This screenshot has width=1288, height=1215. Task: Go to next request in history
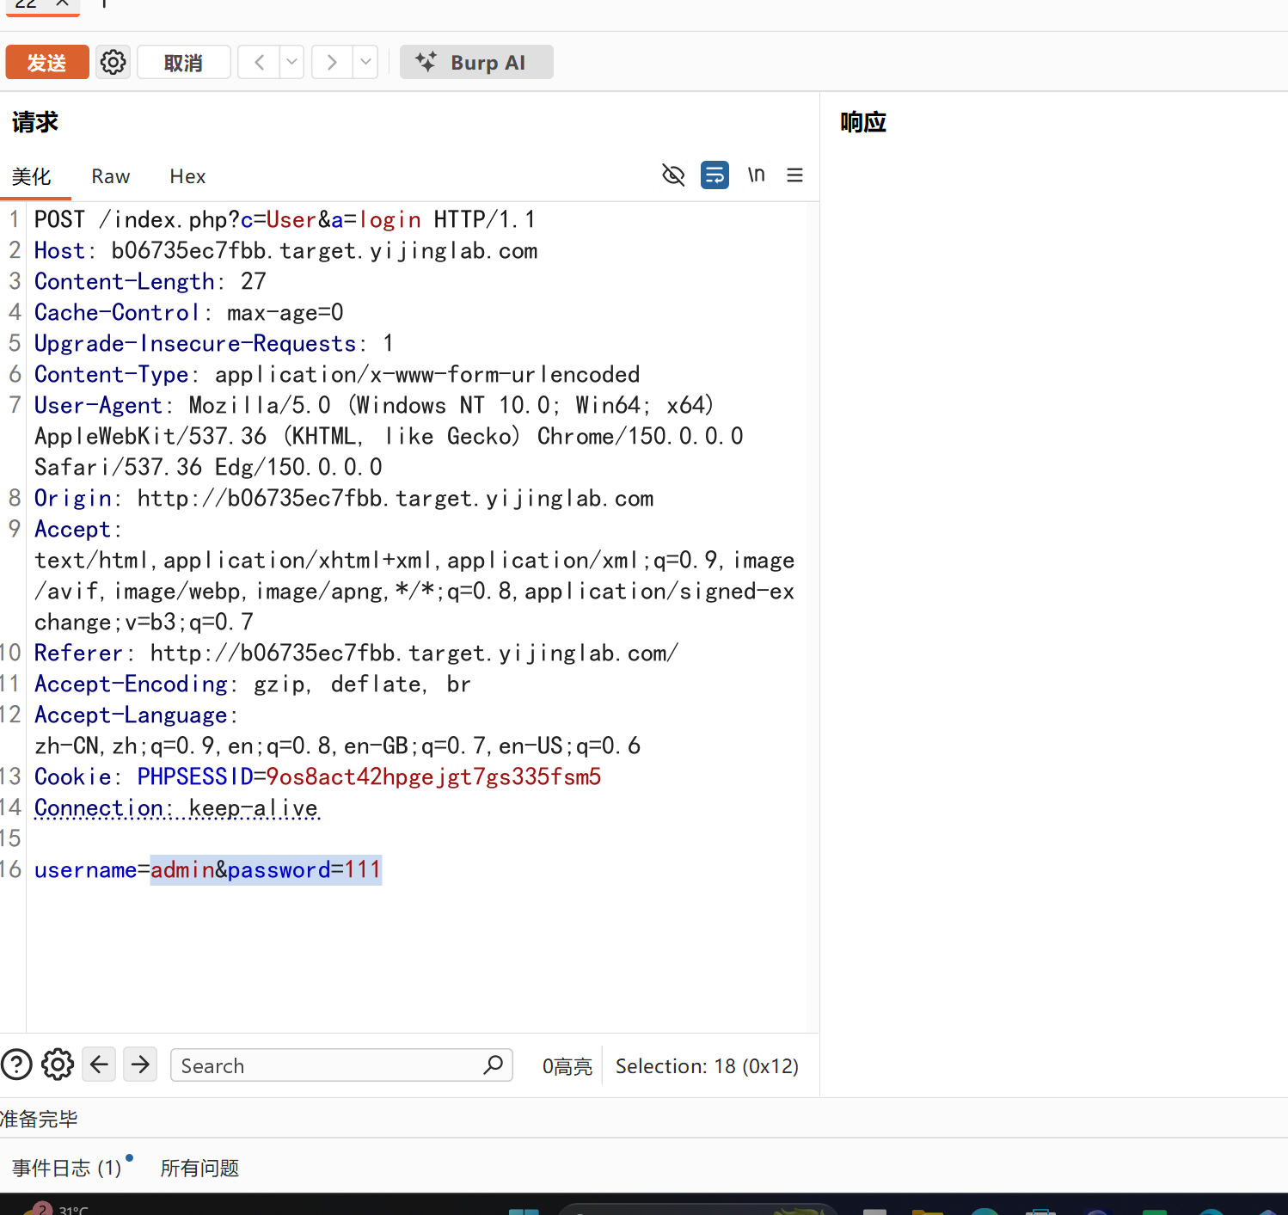click(332, 62)
